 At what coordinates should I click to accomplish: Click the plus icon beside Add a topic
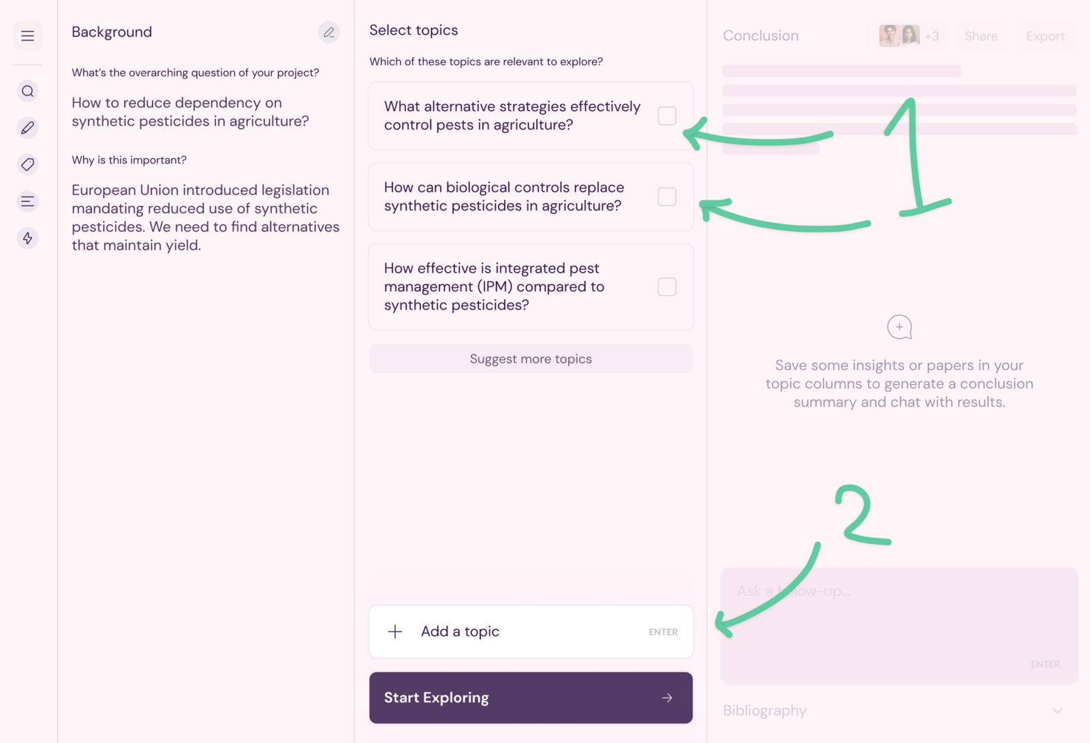[x=395, y=632]
